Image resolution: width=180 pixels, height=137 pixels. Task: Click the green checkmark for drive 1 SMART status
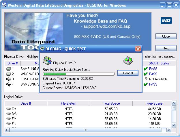point(146,69)
